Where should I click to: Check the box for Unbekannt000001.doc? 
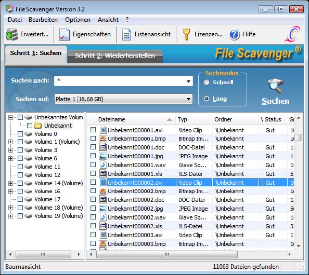tap(93, 147)
